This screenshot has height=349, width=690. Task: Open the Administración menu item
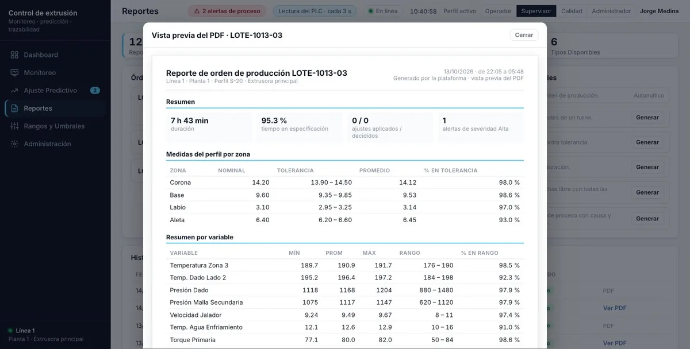(55, 144)
